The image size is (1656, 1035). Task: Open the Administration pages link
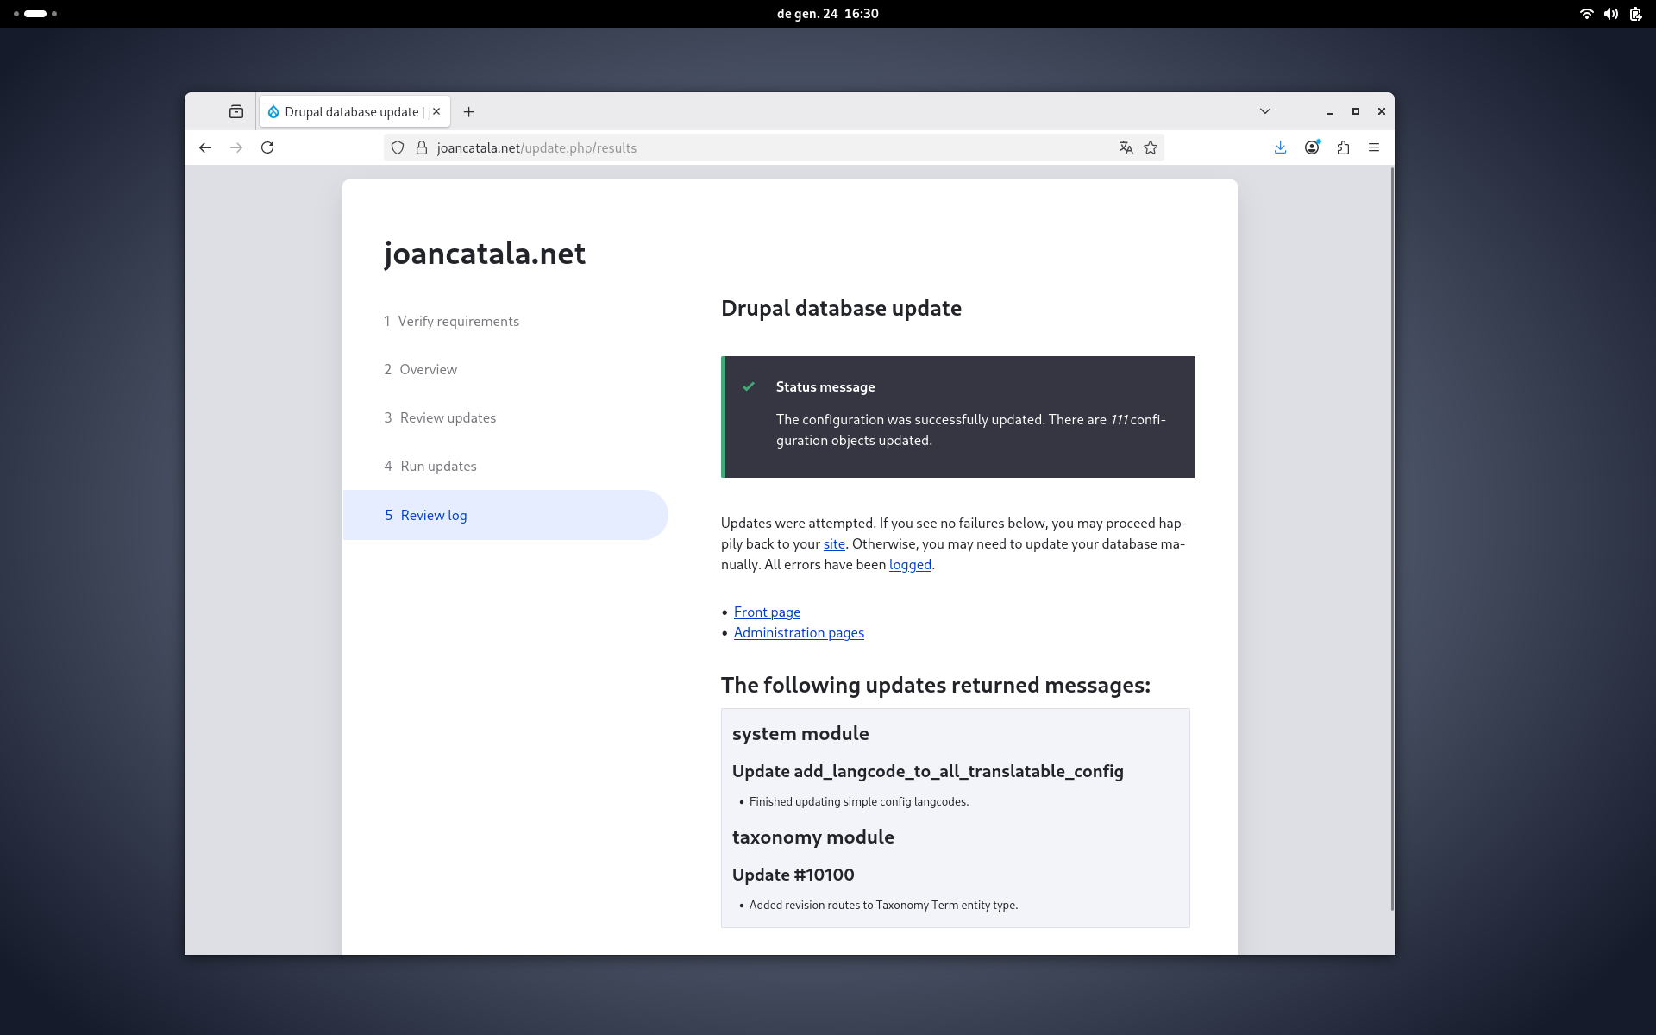798,632
